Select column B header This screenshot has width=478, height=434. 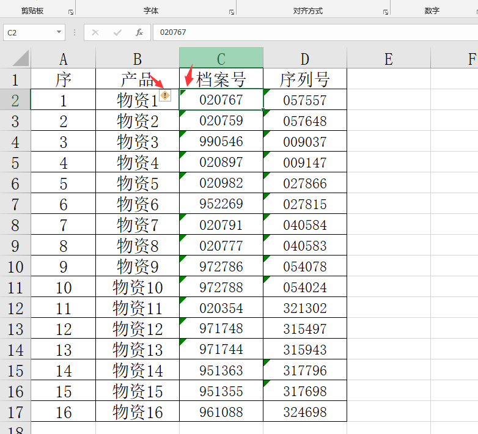tap(138, 58)
